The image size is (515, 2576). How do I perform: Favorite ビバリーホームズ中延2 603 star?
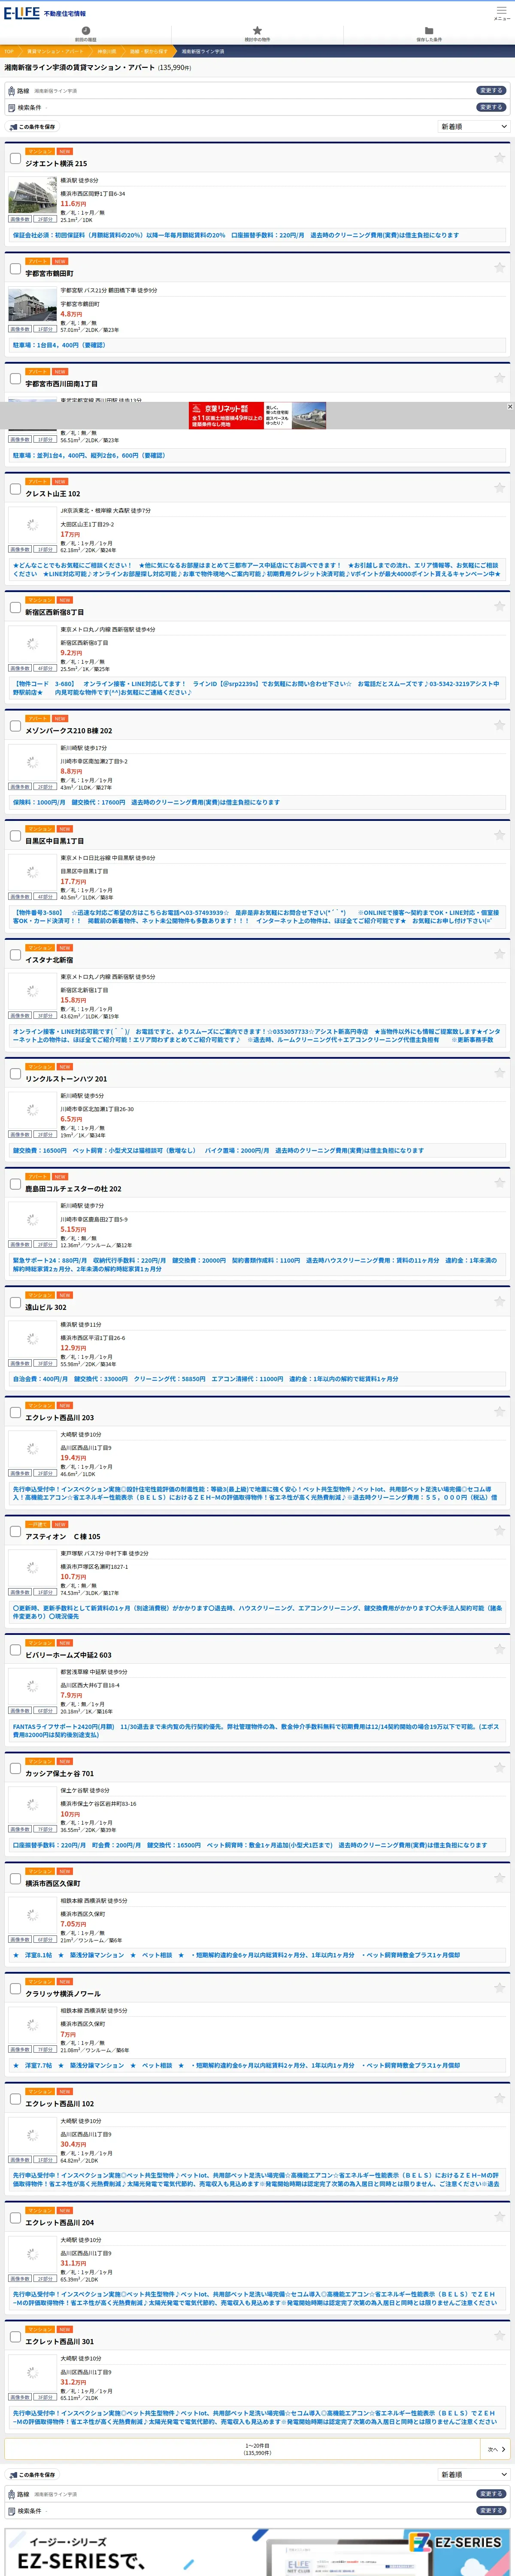tap(499, 1648)
